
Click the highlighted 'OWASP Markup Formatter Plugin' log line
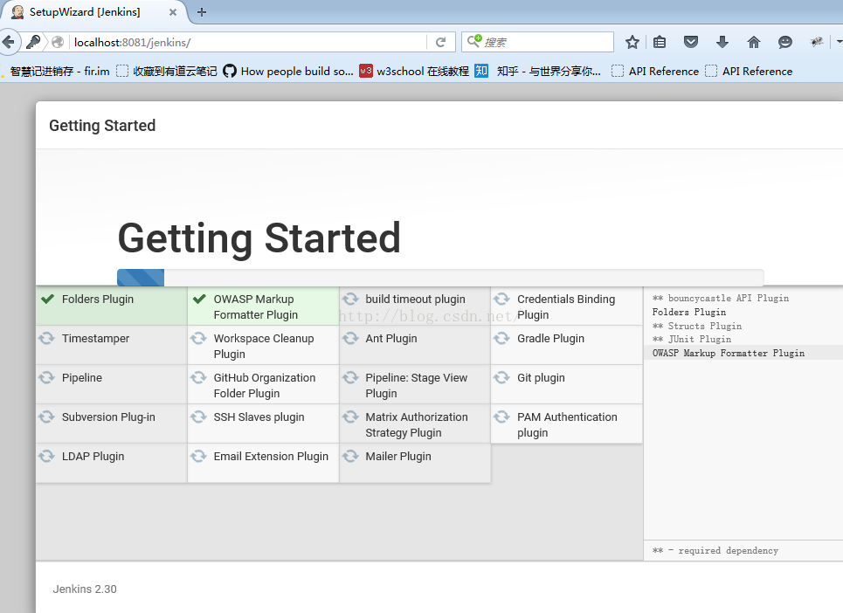pyautogui.click(x=729, y=353)
